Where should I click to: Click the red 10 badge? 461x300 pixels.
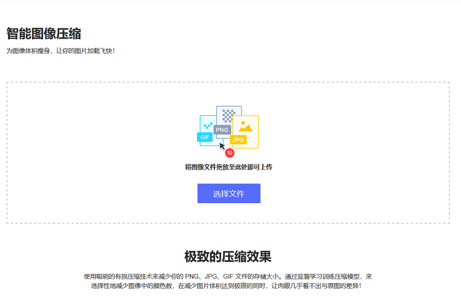click(229, 153)
